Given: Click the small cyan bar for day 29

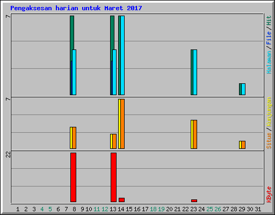Looking at the screenshot, I should tap(243, 89).
